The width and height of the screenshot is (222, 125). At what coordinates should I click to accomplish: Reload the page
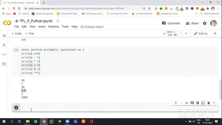[x=14, y=8]
